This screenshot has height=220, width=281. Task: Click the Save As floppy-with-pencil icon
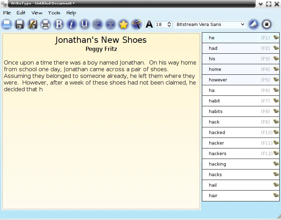[x=33, y=24]
